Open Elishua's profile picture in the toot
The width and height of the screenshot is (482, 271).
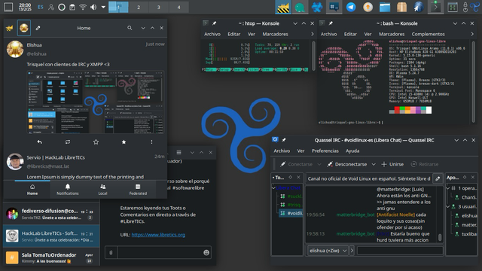pyautogui.click(x=15, y=49)
